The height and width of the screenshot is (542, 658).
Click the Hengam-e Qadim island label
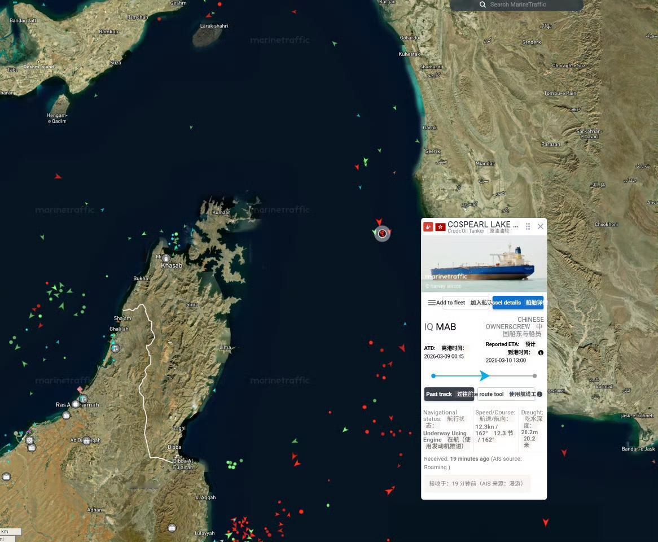click(x=57, y=118)
